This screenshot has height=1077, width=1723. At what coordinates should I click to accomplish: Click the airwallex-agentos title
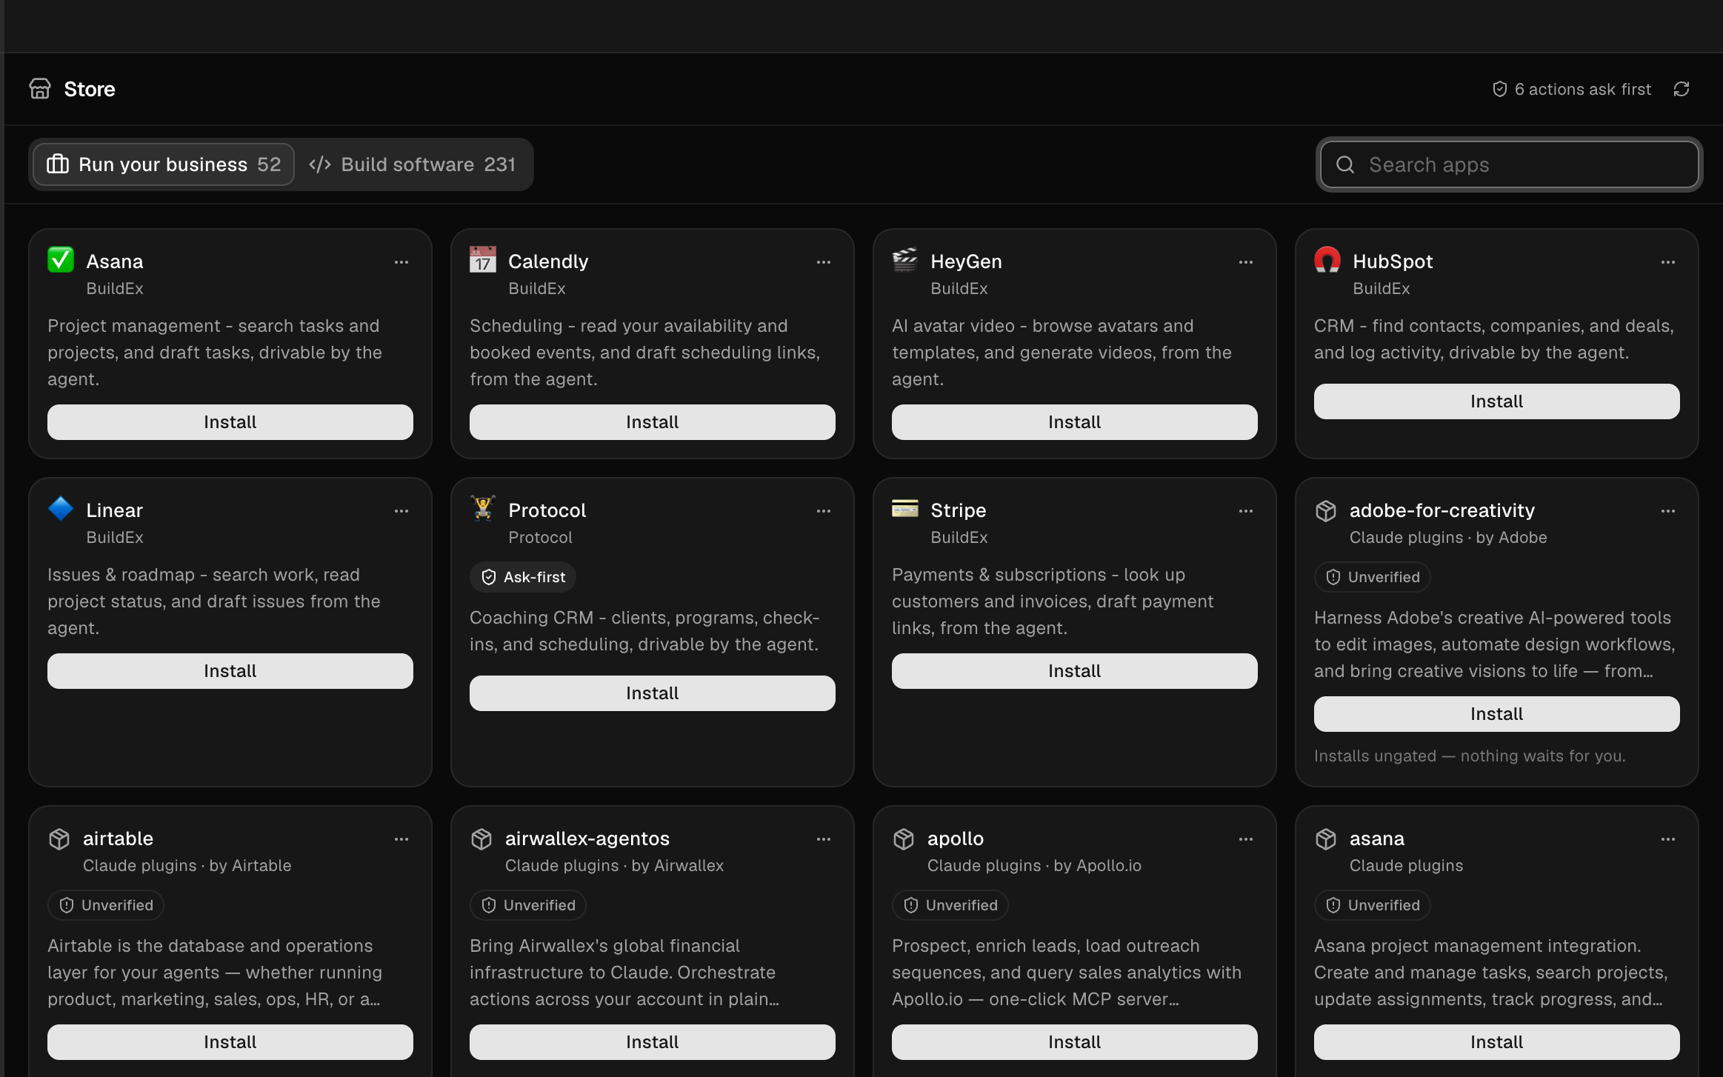(587, 838)
